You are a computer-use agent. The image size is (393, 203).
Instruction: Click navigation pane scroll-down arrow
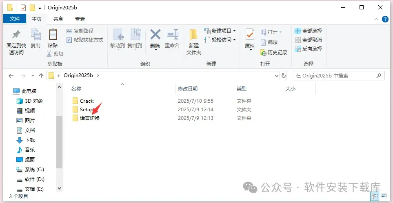[60, 188]
